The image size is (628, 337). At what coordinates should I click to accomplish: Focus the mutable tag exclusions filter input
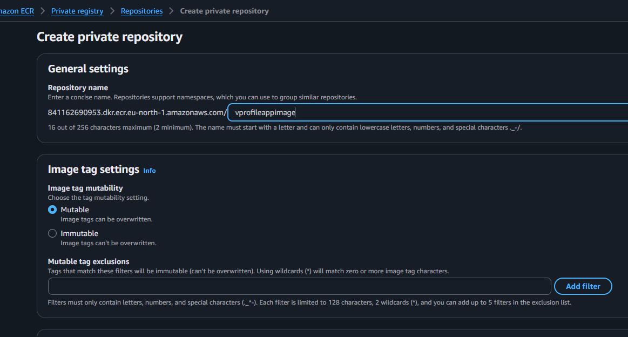(x=297, y=286)
